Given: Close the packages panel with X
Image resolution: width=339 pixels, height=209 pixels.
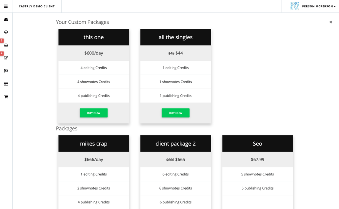Looking at the screenshot, I should (x=331, y=22).
